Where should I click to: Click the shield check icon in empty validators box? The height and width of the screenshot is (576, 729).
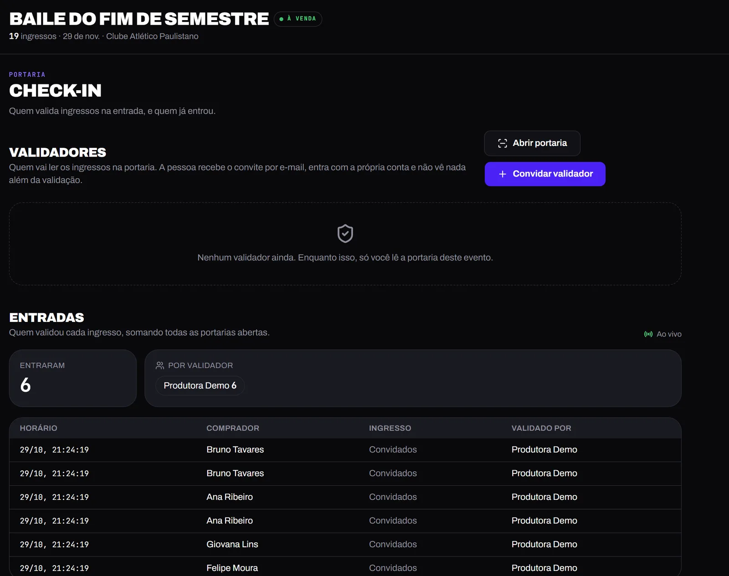tap(345, 234)
